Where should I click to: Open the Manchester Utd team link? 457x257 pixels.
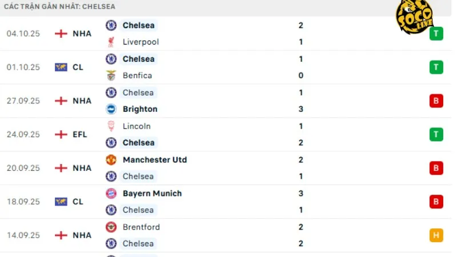tap(155, 160)
